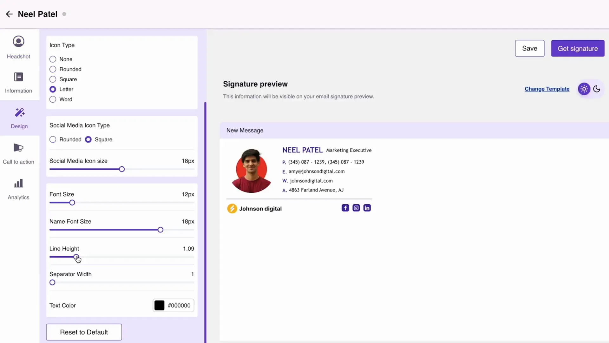The image size is (609, 343).
Task: Toggle dark mode icon
Action: (x=597, y=89)
